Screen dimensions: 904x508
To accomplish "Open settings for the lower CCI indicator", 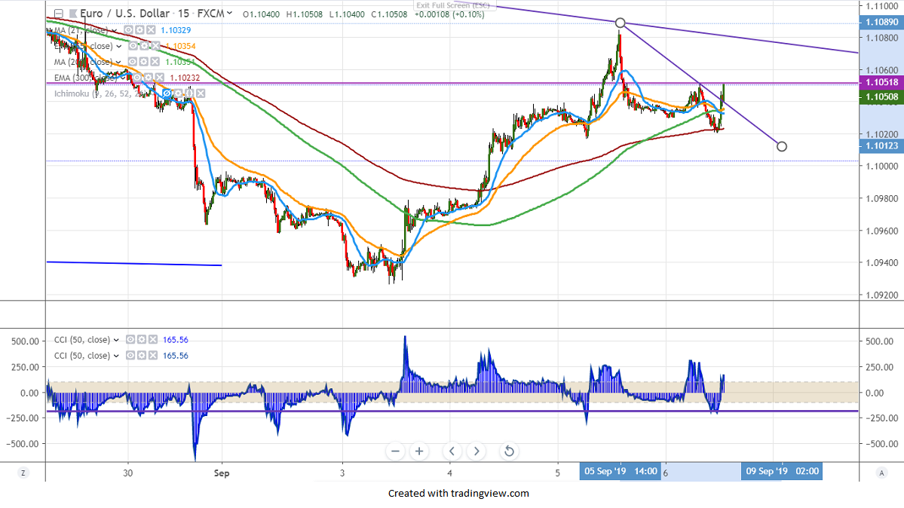I will click(x=141, y=355).
